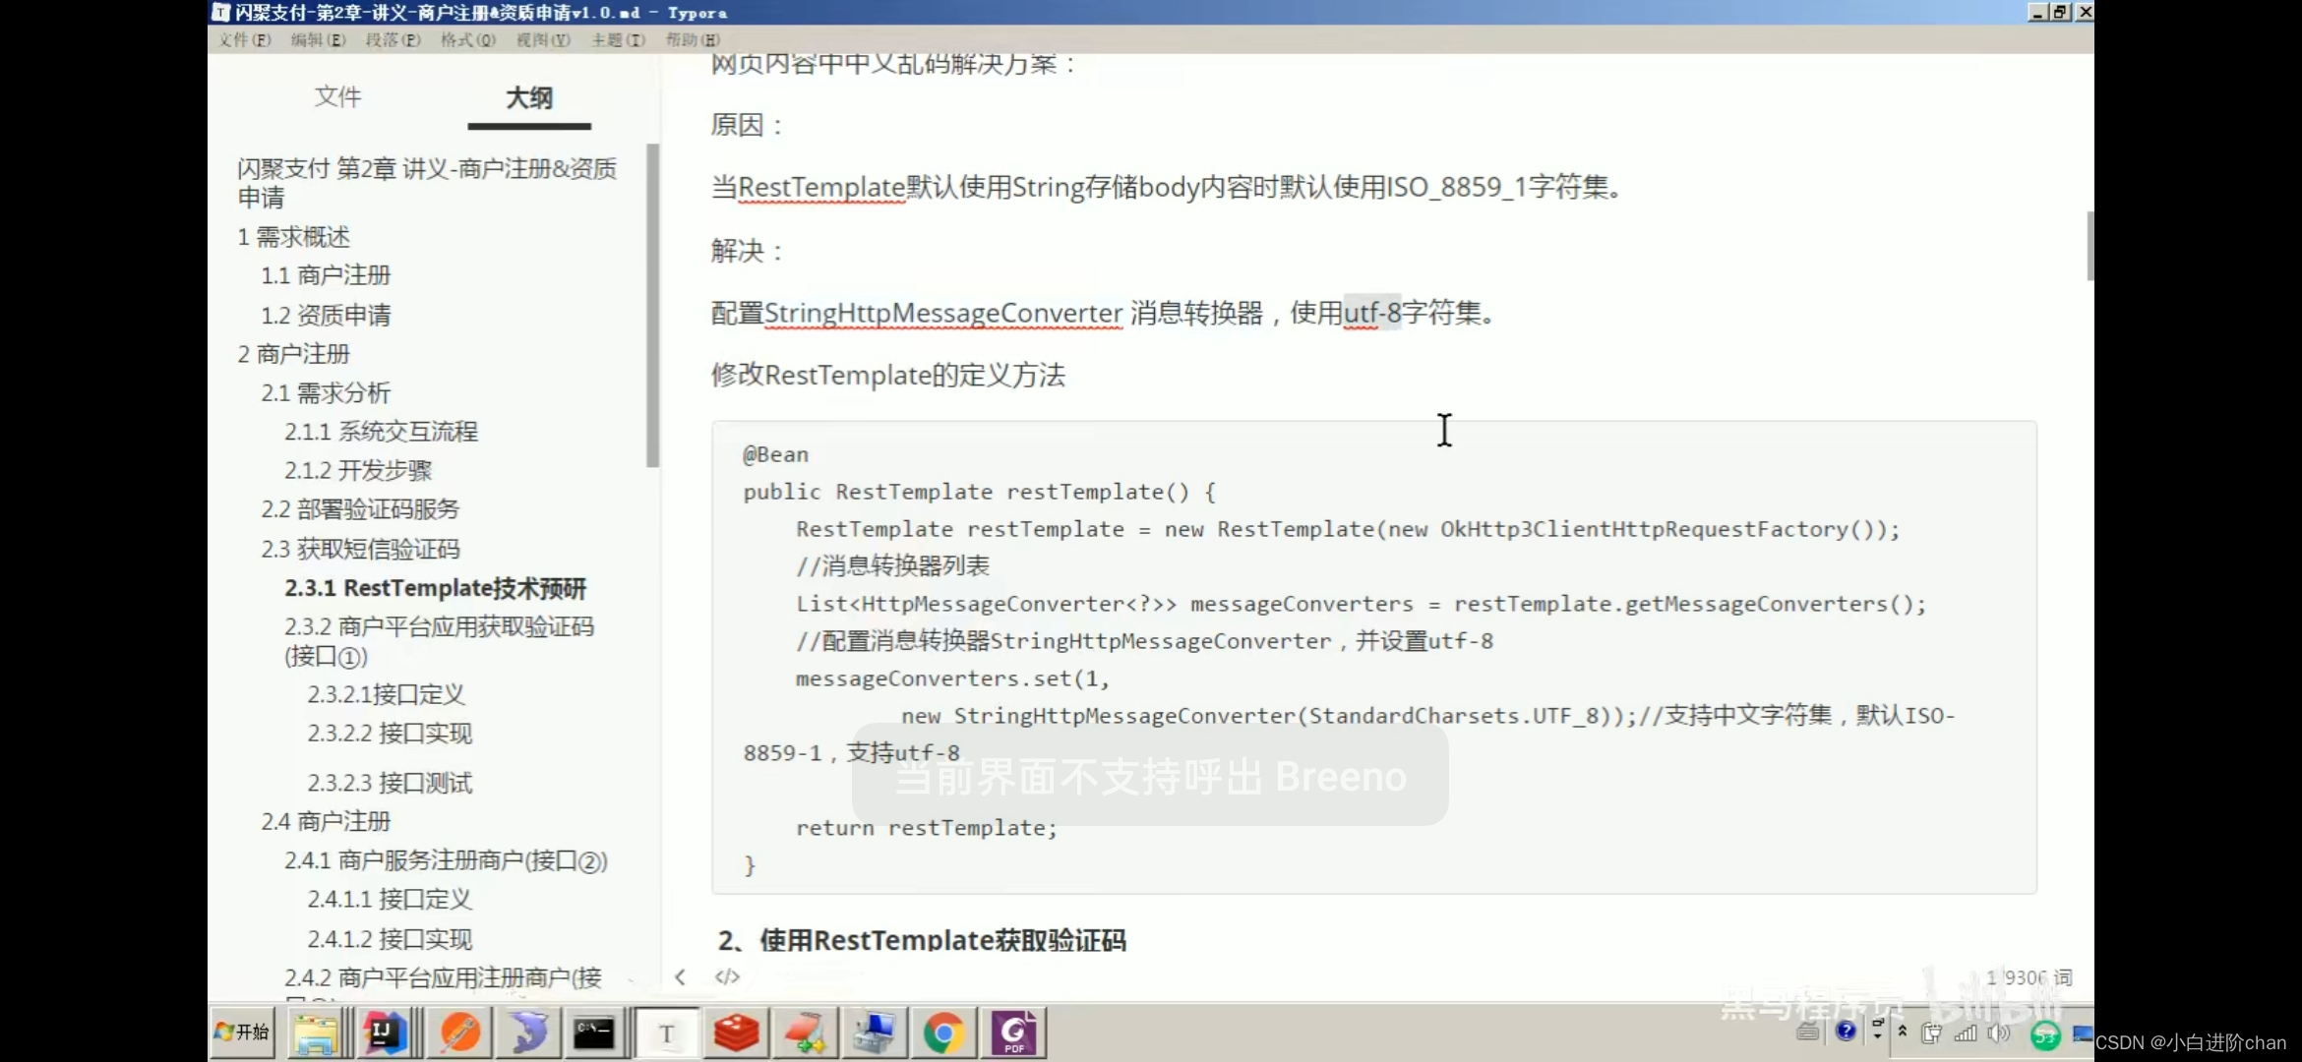2302x1062 pixels.
Task: Select 2.1.2 开发步骤 in outline
Action: tap(358, 471)
